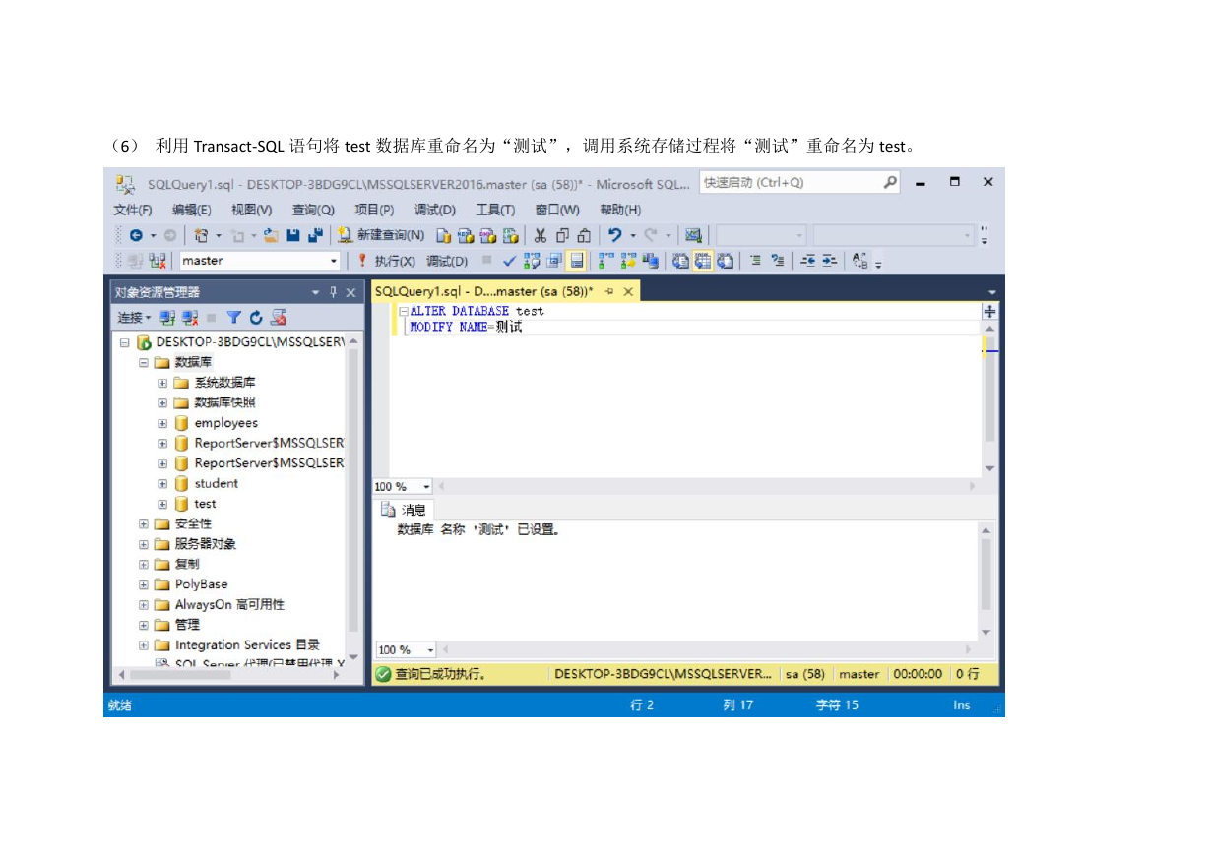The image size is (1209, 855).
Task: Click the navigate back arrow icon
Action: click(x=137, y=235)
